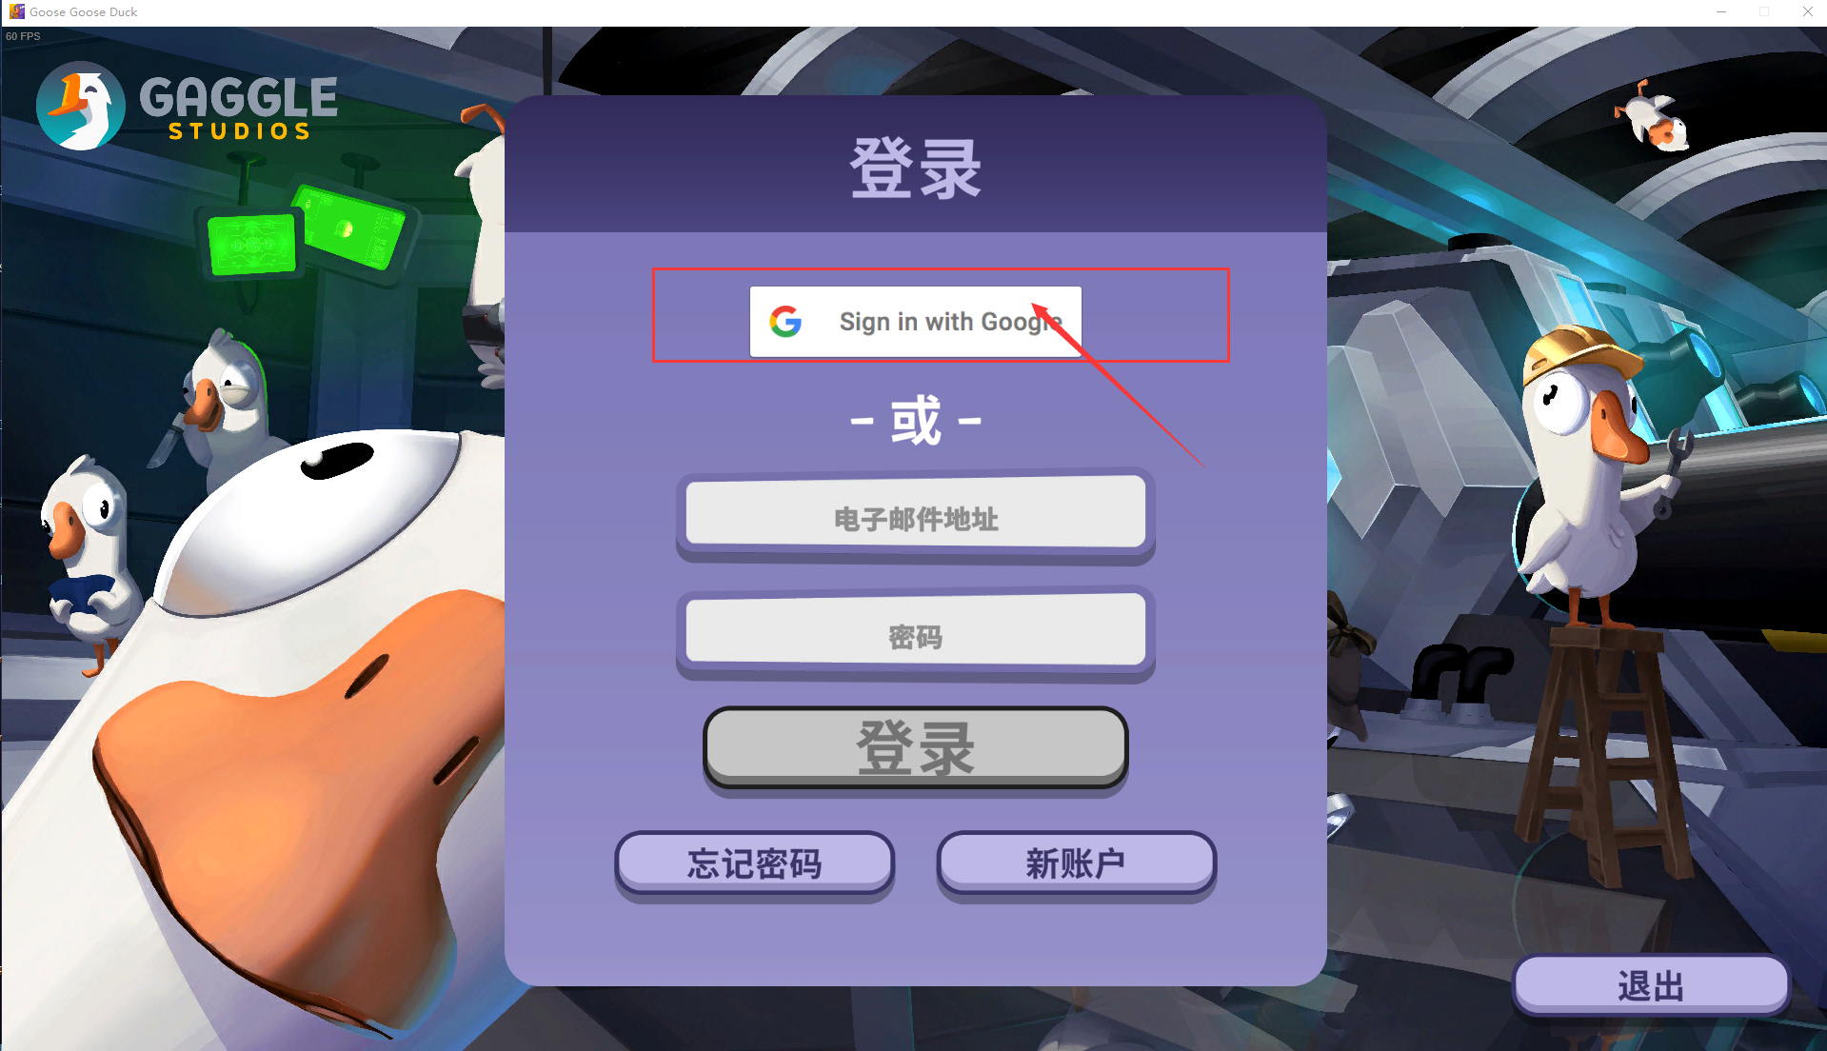Click the 退出 exit button
1827x1051 pixels.
click(x=1651, y=985)
